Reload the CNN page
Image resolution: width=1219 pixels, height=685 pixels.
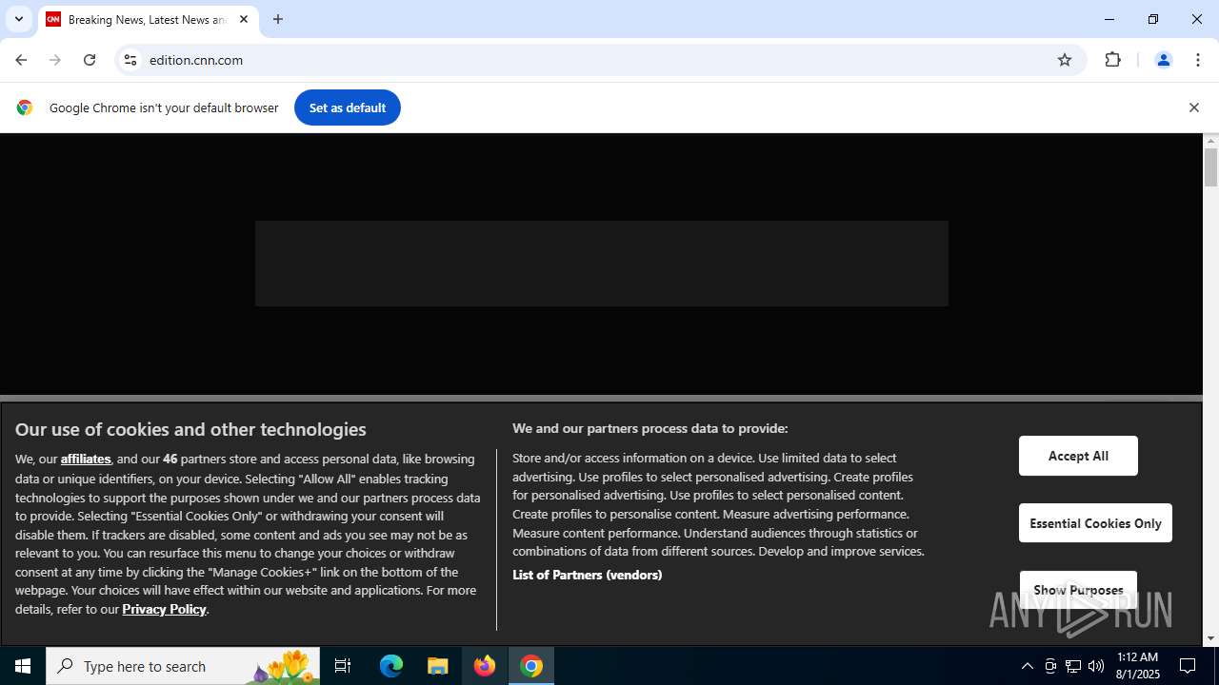click(x=90, y=60)
